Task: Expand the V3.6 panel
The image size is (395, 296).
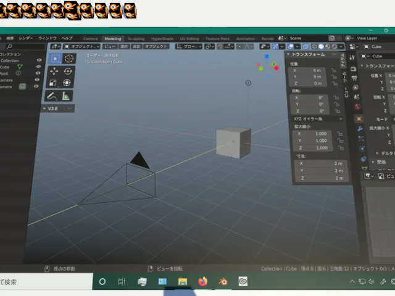Action: (44, 109)
